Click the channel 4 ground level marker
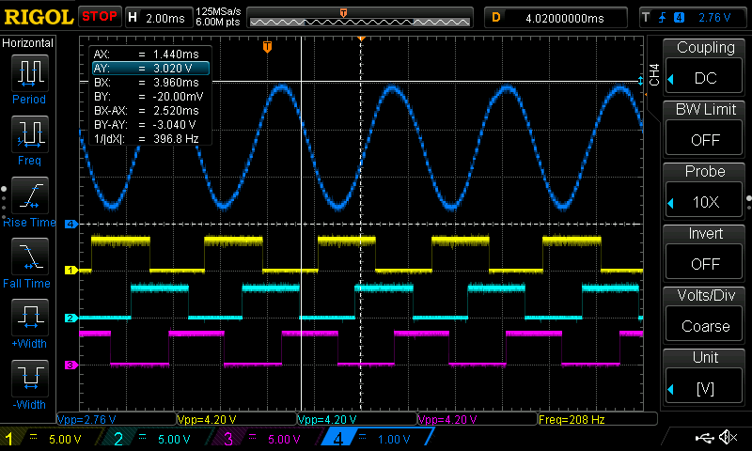This screenshot has height=451, width=752. coord(71,224)
